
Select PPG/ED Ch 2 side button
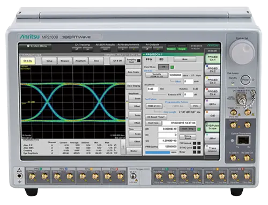[212, 70]
